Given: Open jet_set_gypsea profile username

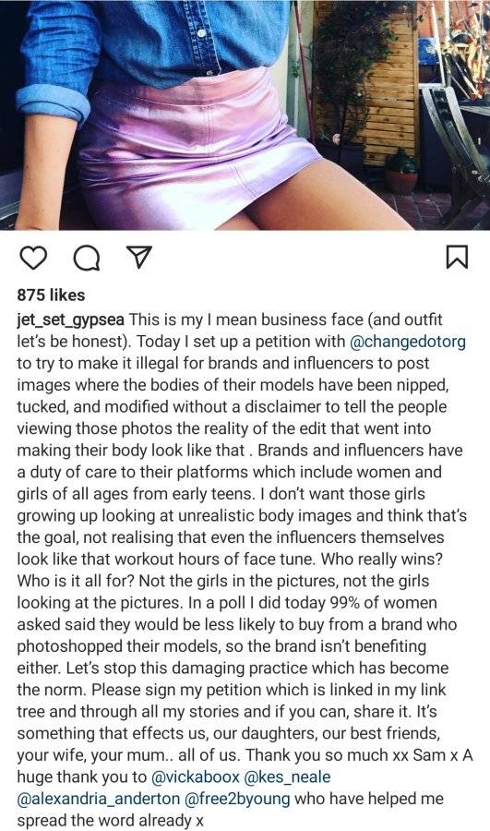Looking at the screenshot, I should tap(70, 320).
